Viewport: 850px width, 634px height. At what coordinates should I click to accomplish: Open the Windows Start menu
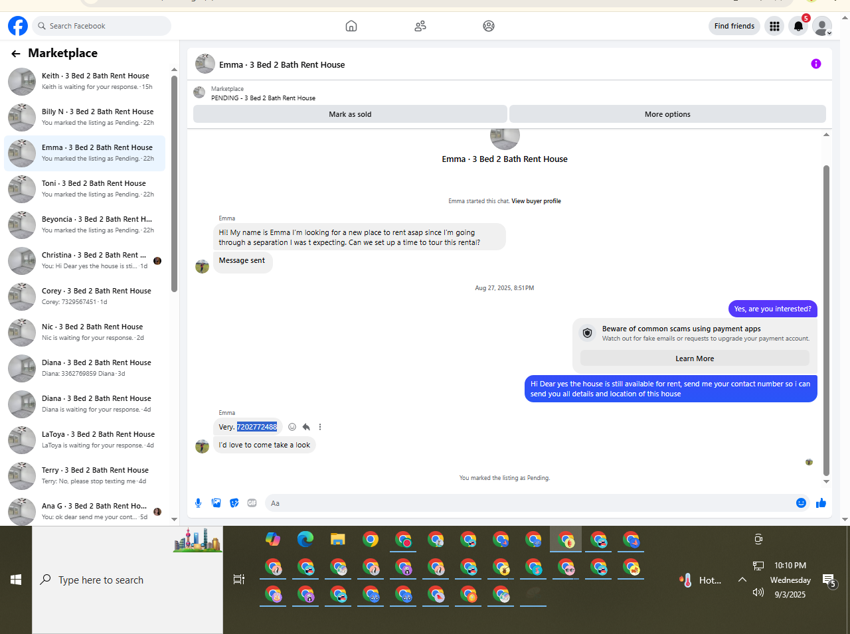(16, 580)
